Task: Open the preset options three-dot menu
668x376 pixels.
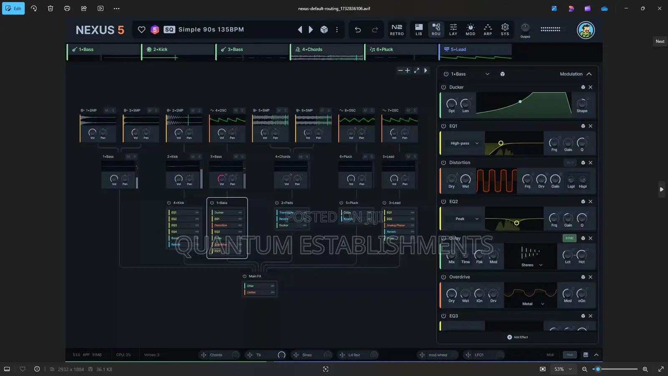Action: click(337, 30)
